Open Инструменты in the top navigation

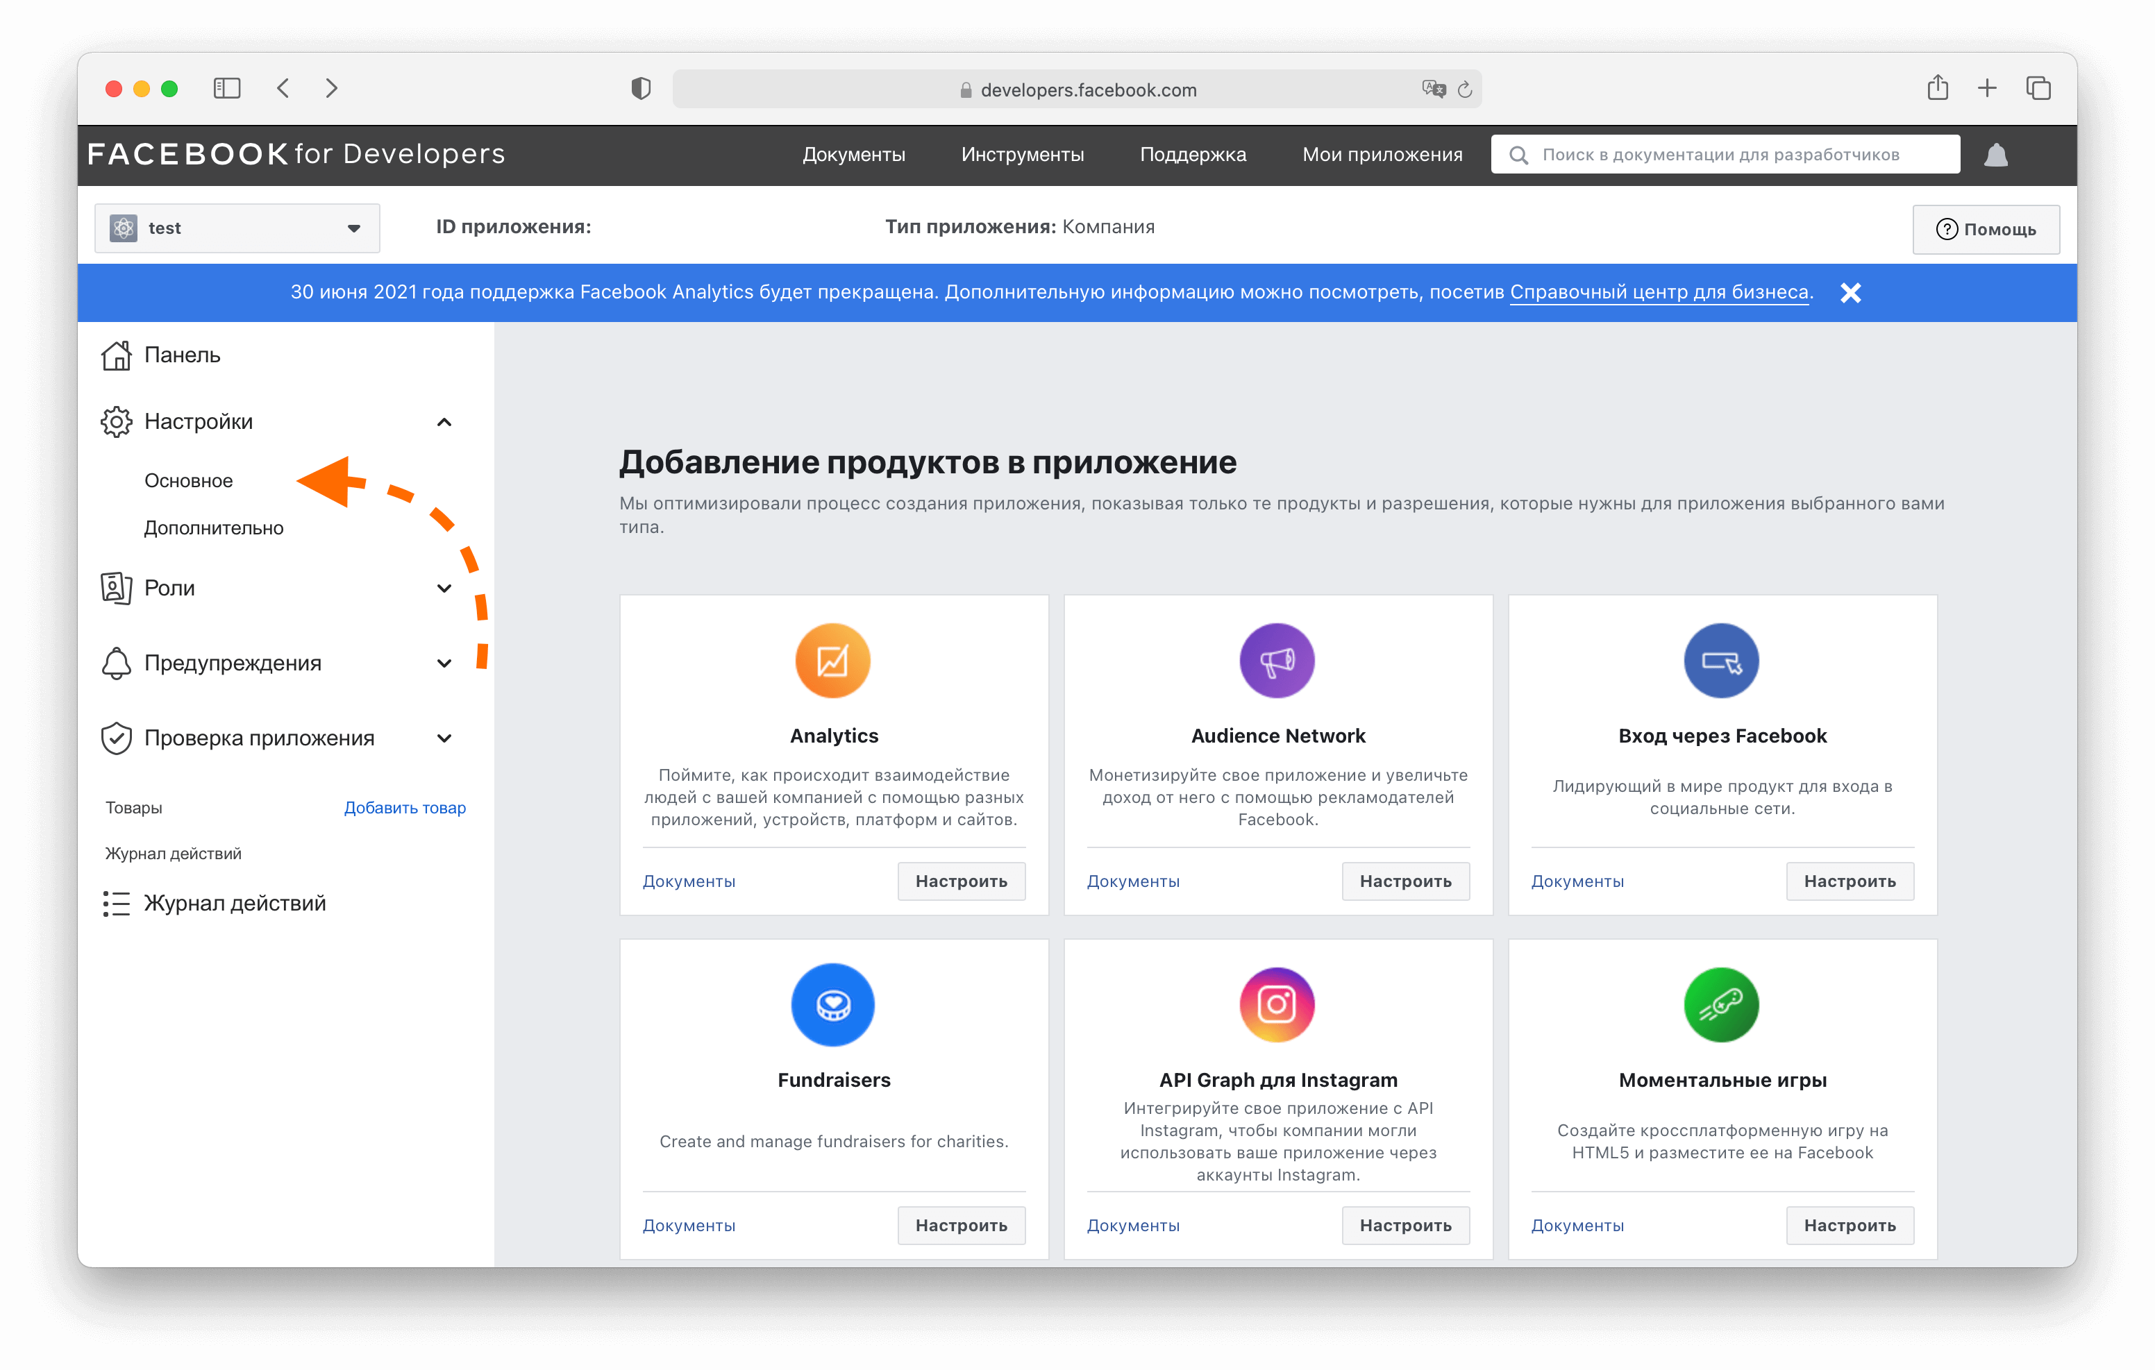1022,155
